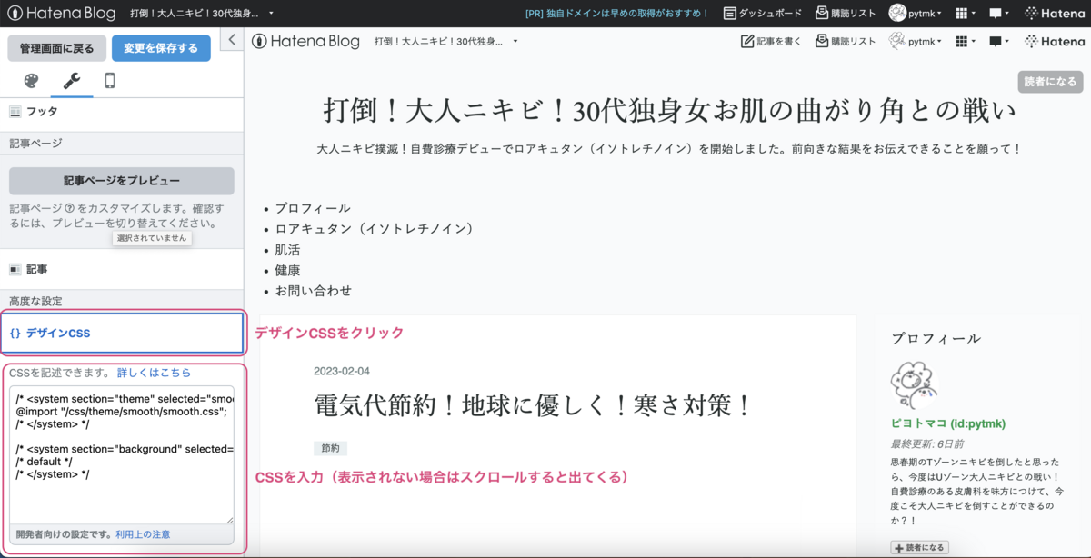Click inside the CSS text area

coord(122,454)
